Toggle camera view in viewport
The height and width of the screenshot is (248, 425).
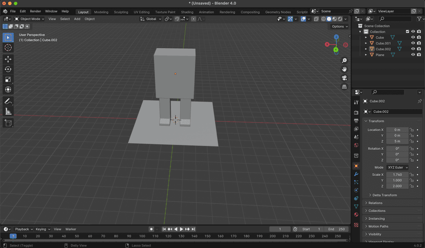[344, 78]
